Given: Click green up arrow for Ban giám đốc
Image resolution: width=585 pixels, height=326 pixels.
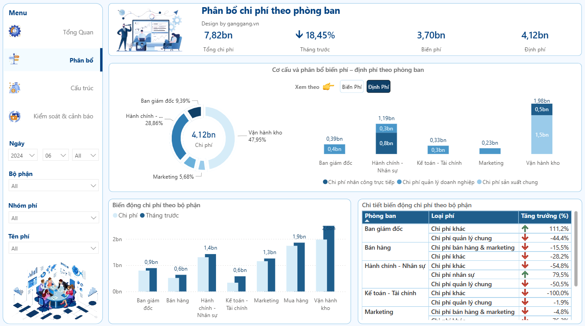Looking at the screenshot, I should coord(525,229).
